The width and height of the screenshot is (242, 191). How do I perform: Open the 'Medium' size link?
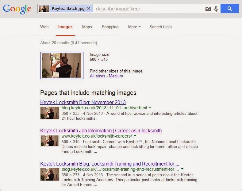[116, 76]
